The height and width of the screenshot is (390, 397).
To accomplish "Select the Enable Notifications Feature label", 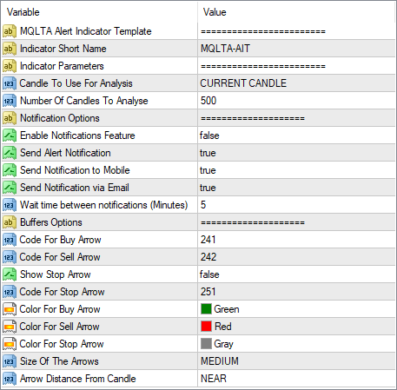I will click(77, 136).
